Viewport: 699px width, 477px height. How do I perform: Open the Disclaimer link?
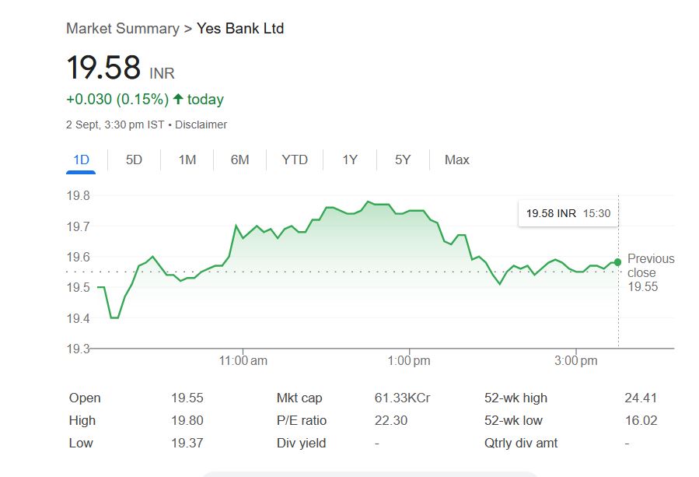coord(201,125)
